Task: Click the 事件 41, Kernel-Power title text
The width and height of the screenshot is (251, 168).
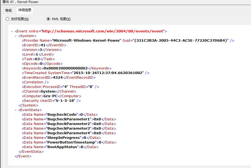Action: tap(20, 2)
